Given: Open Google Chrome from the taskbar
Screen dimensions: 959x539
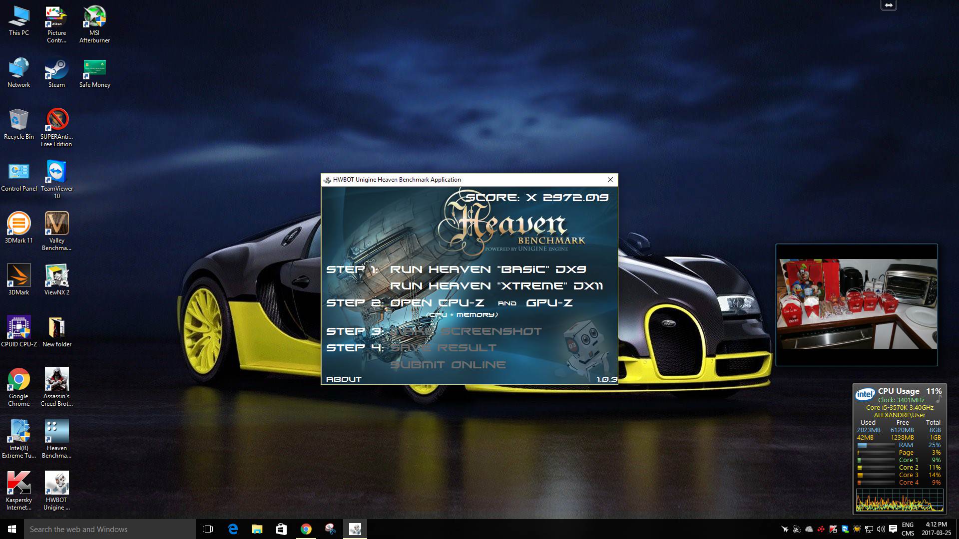Looking at the screenshot, I should pos(306,529).
